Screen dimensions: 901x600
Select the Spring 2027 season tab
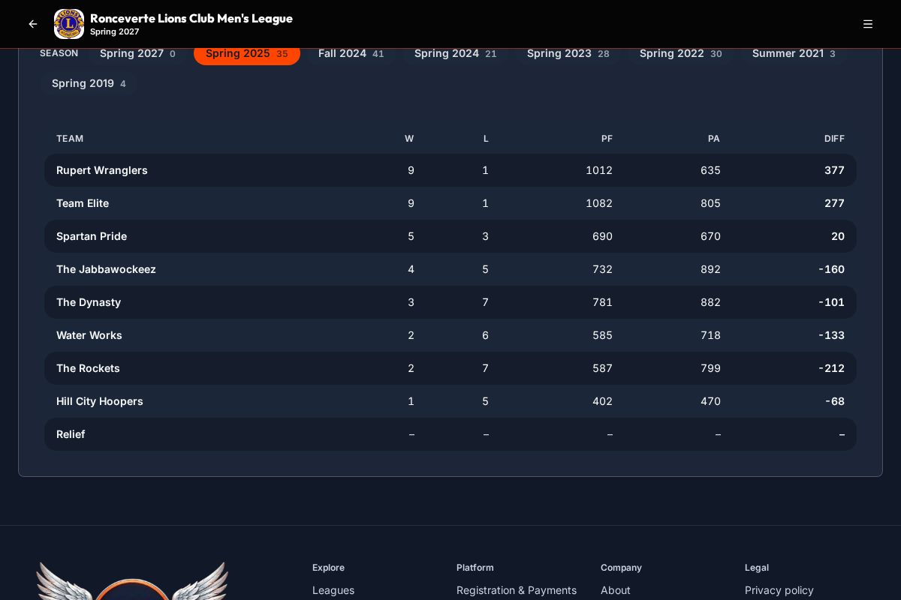coord(137,53)
